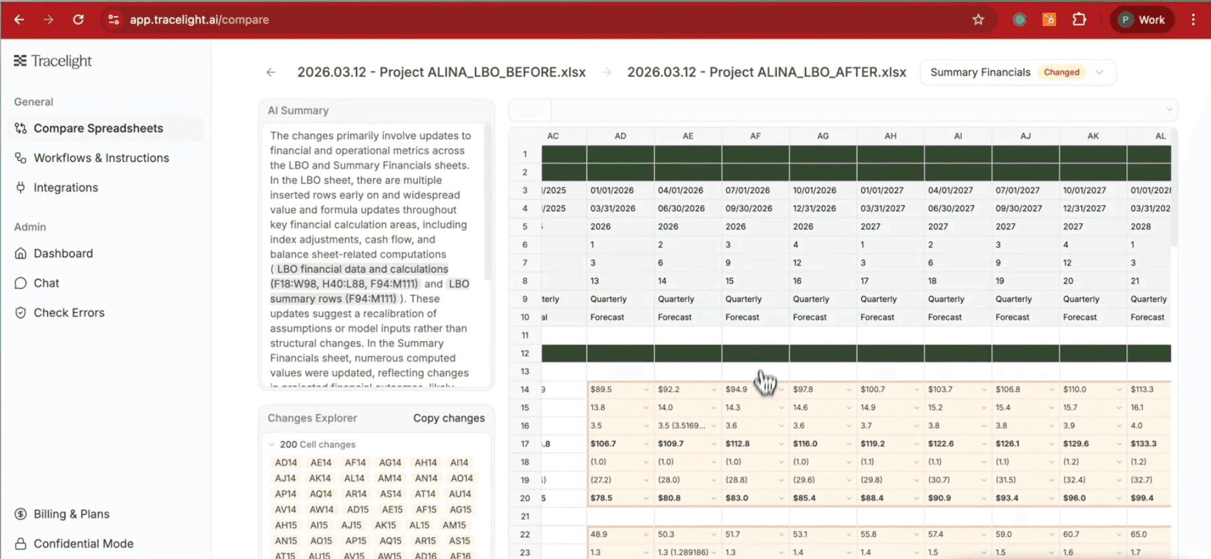Image resolution: width=1211 pixels, height=559 pixels.
Task: Select column header AJ
Action: pyautogui.click(x=1025, y=136)
